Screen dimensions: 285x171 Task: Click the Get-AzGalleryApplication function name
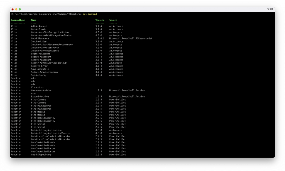click(x=46, y=130)
